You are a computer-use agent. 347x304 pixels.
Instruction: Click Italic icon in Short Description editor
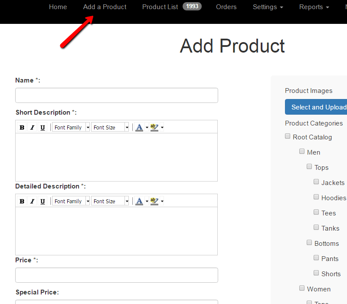[x=32, y=127]
